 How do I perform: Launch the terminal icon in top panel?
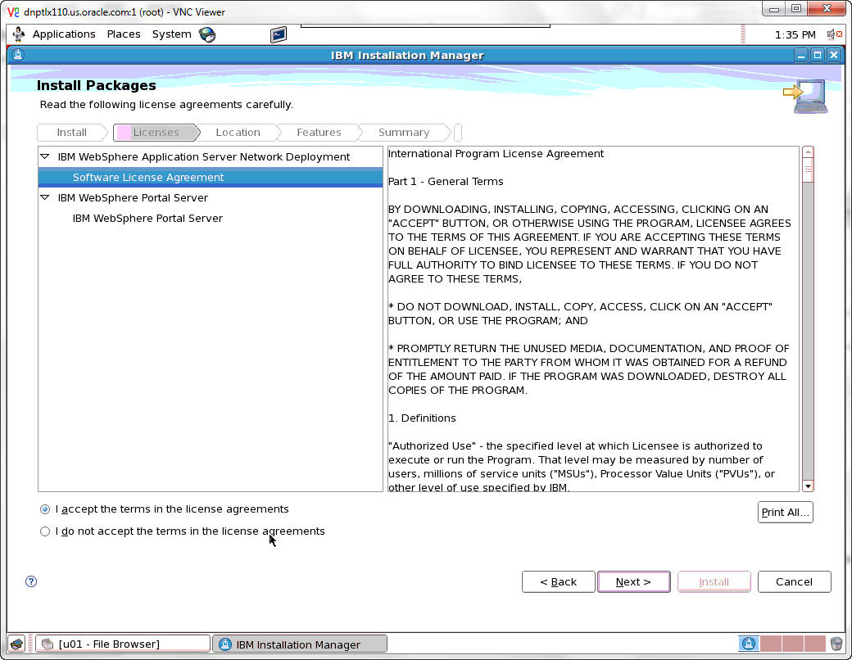pos(279,34)
